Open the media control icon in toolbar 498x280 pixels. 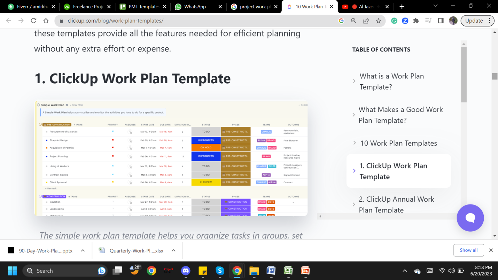coord(428,21)
